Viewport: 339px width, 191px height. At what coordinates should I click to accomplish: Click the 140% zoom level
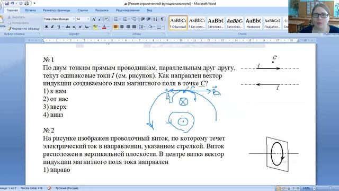(306, 188)
